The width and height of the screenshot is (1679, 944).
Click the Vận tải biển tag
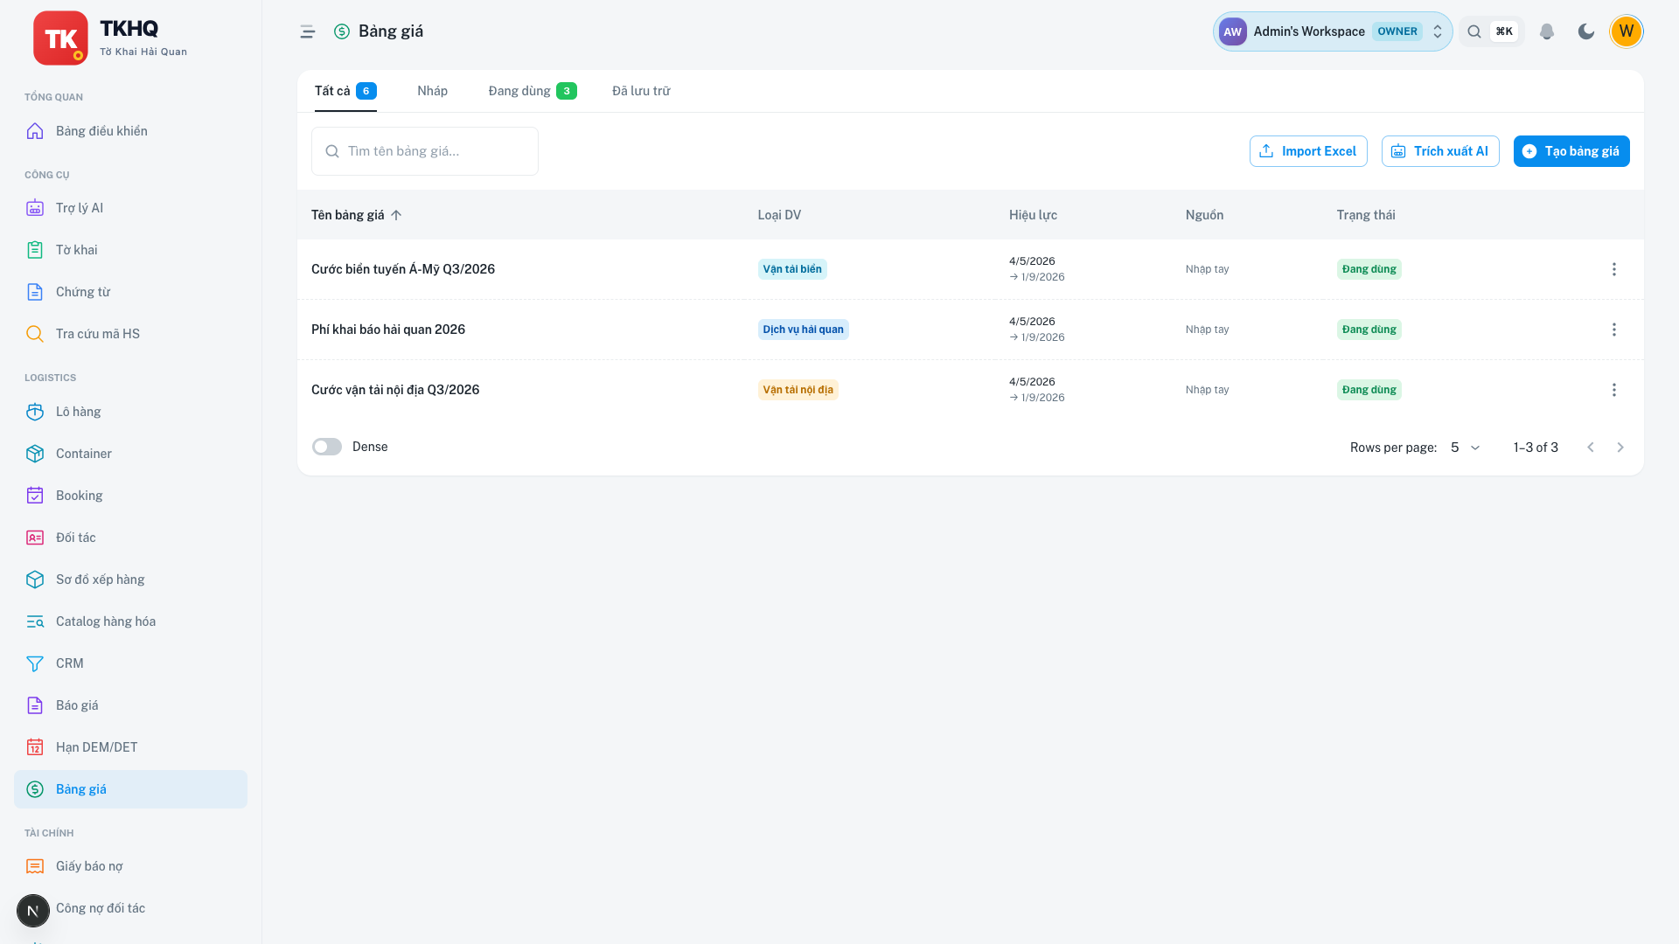[792, 269]
